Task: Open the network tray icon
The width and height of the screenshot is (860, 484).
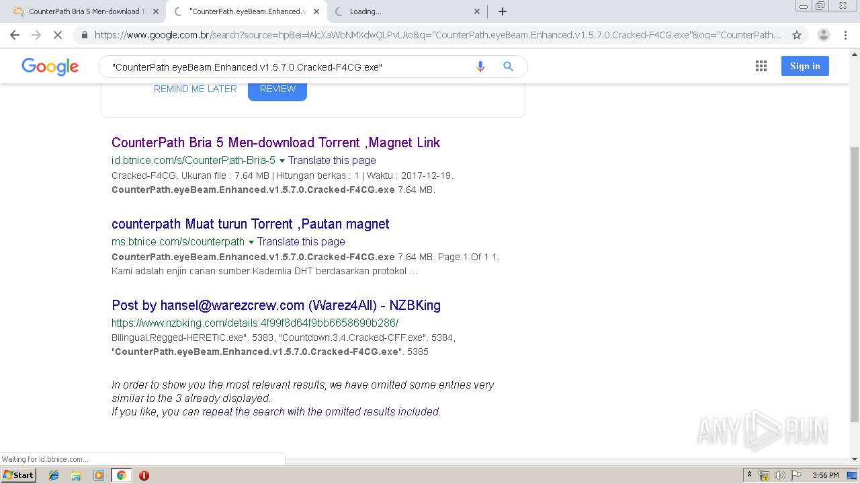Action: click(x=764, y=475)
